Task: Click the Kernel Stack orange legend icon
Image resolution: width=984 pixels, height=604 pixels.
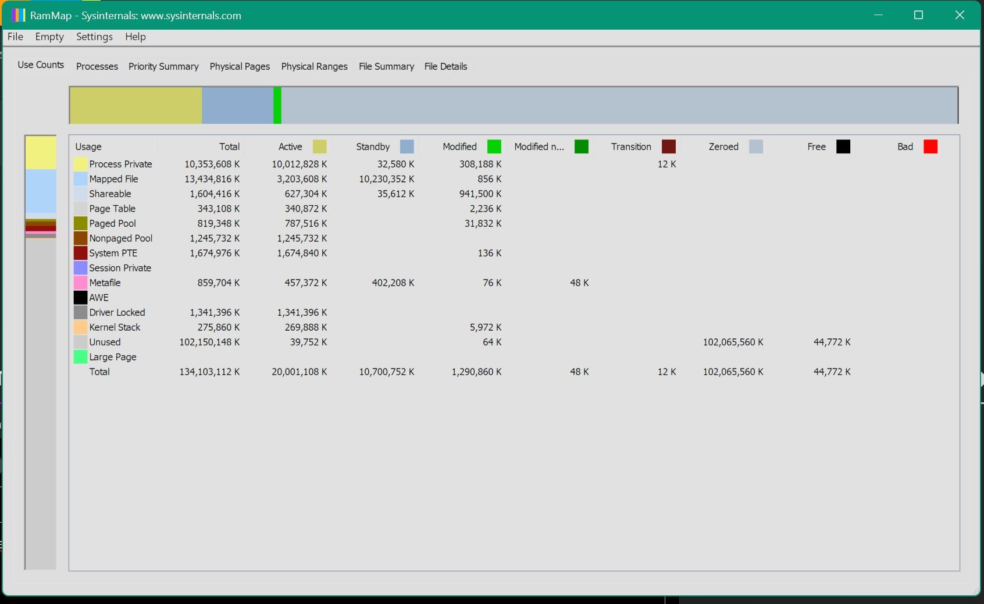Action: [x=80, y=327]
